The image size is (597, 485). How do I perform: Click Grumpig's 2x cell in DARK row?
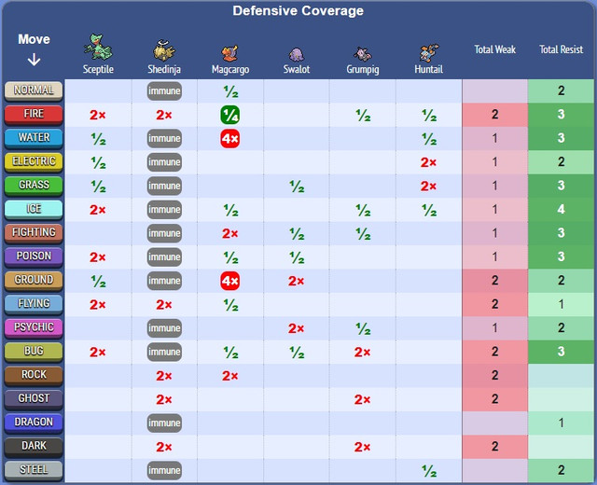362,447
